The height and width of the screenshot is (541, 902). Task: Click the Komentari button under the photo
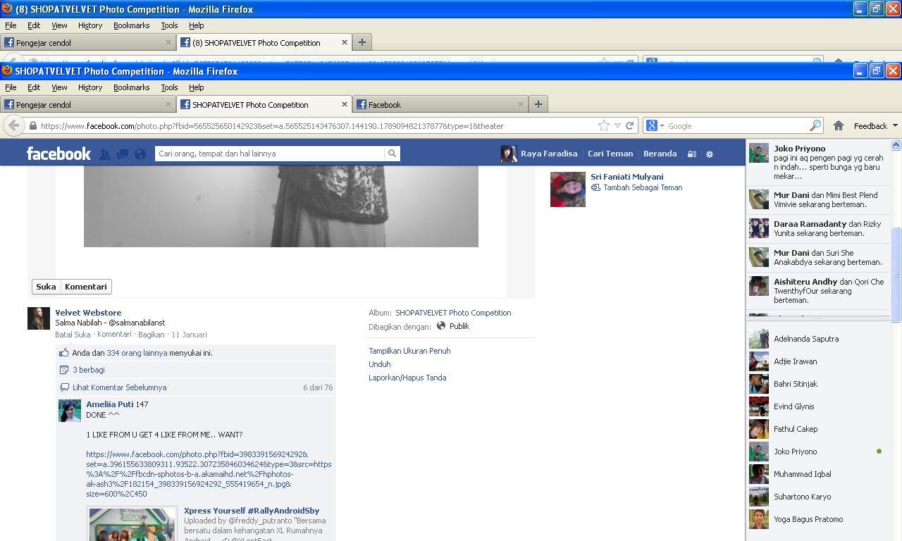pos(86,287)
